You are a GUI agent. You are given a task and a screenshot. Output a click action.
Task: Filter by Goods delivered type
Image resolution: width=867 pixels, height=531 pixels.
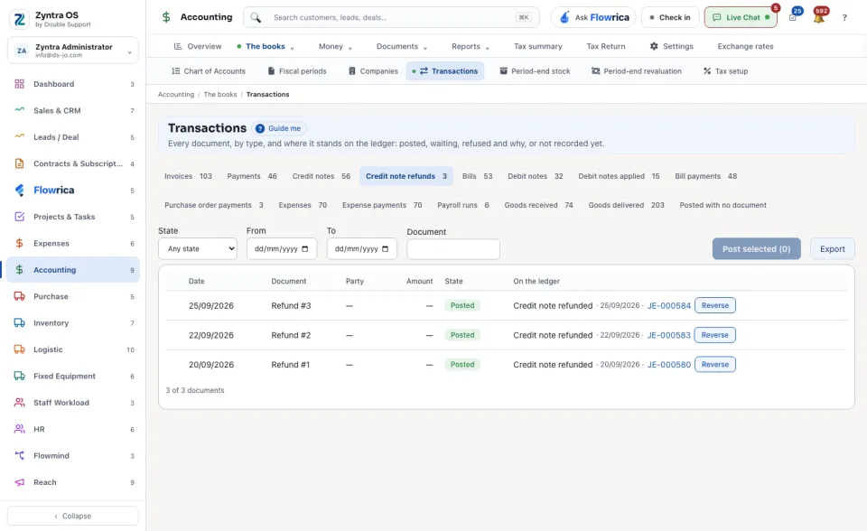pos(626,205)
